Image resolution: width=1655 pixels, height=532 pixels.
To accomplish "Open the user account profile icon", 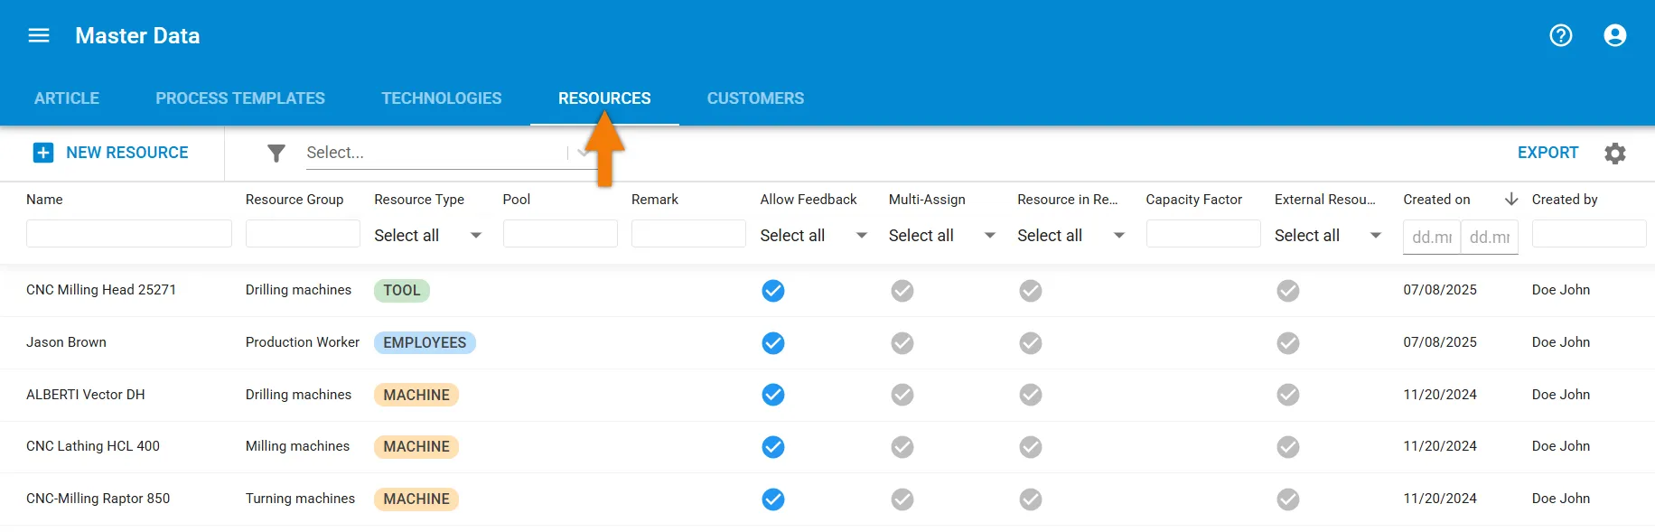I will [x=1615, y=35].
